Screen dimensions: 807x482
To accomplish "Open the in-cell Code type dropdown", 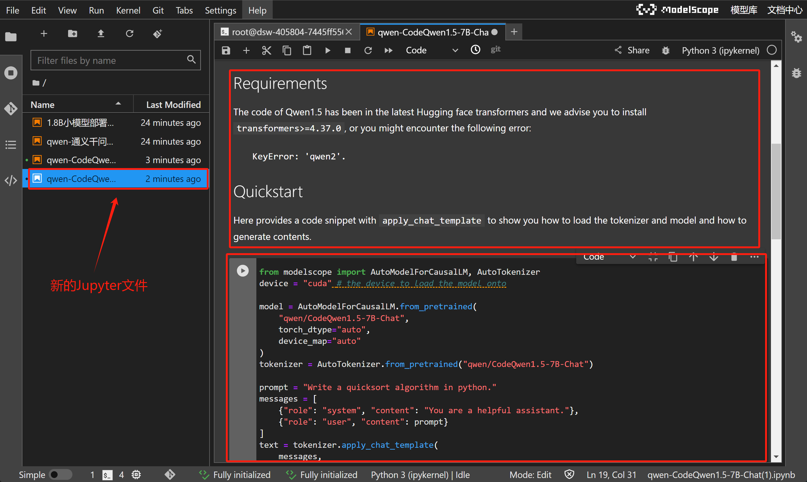I will 609,257.
